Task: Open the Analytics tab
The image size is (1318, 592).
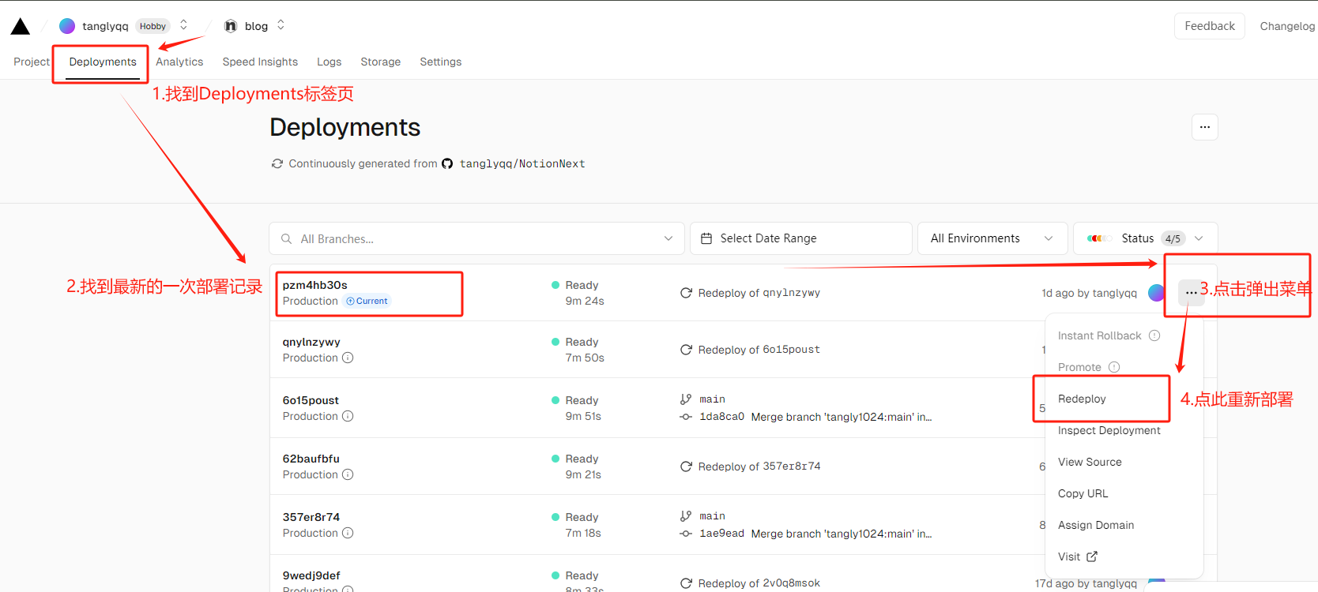Action: click(179, 62)
